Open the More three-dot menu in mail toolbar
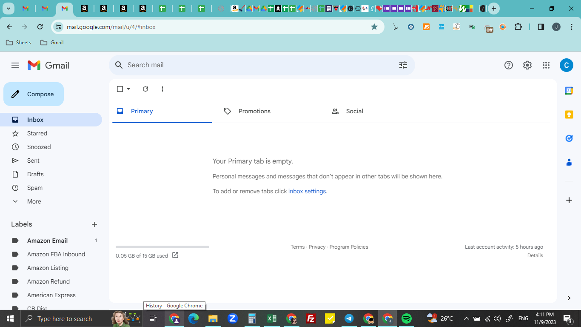This screenshot has width=581, height=327. pyautogui.click(x=162, y=89)
